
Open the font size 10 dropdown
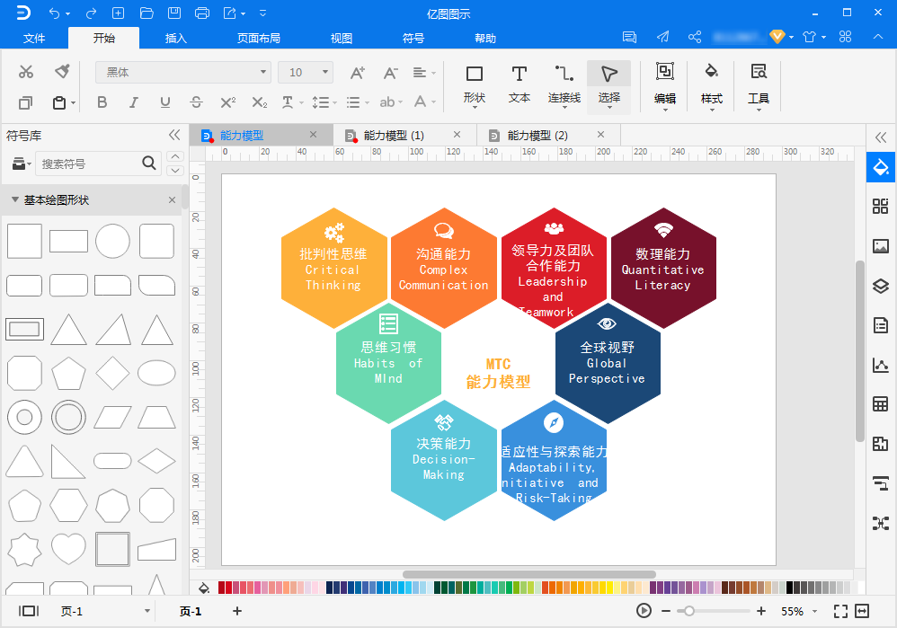tap(325, 72)
